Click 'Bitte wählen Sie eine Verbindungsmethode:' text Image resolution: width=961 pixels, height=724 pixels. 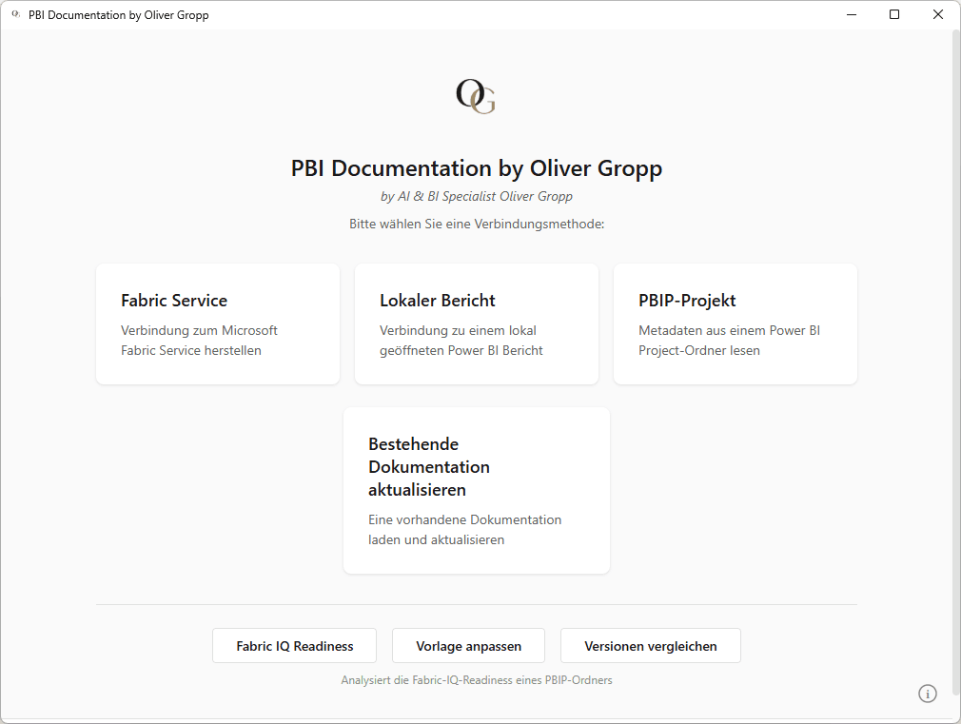point(477,224)
